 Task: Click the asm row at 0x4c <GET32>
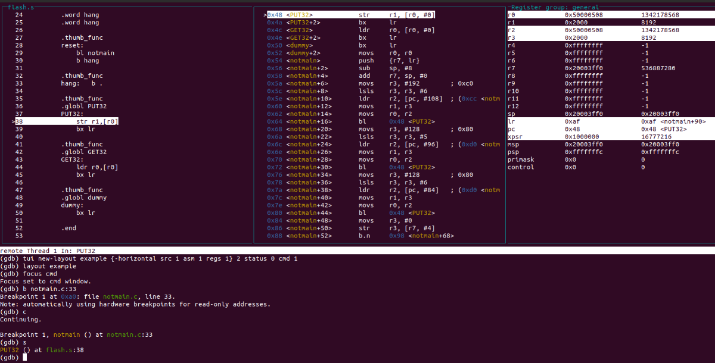[x=350, y=30]
